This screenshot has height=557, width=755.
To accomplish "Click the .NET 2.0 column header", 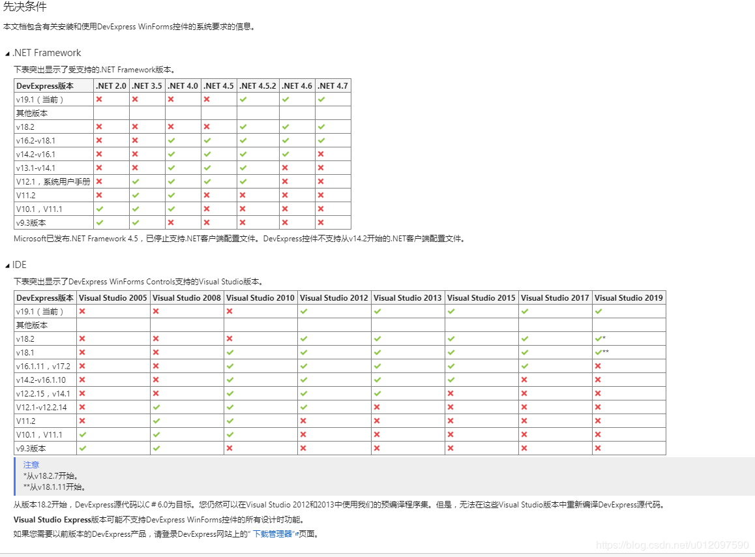I will click(111, 85).
